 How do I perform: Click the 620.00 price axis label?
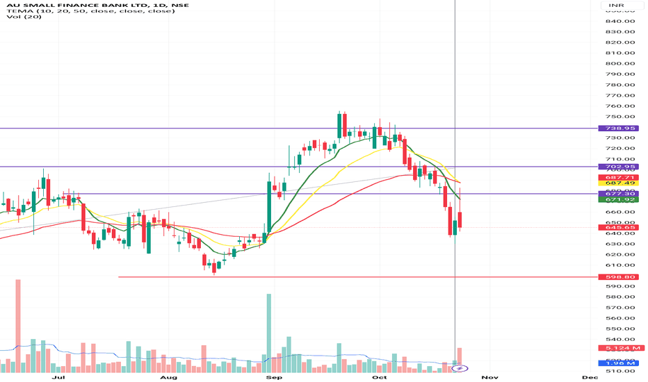(x=620, y=255)
